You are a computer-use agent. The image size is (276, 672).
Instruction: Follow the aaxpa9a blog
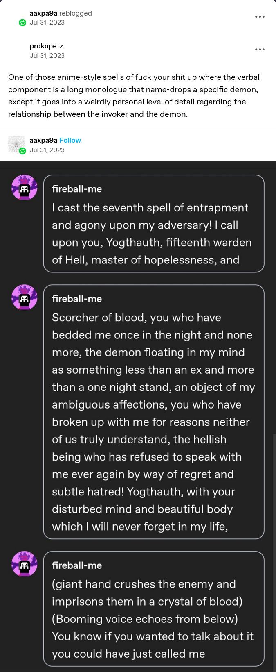click(x=70, y=140)
